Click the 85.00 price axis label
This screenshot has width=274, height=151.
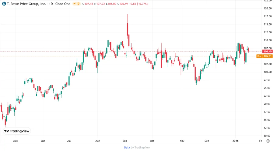[x=268, y=120]
